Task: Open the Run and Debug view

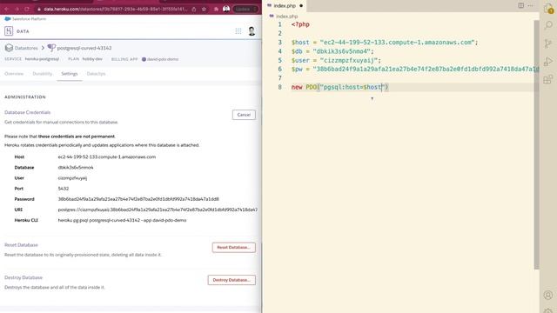Action: pyautogui.click(x=548, y=62)
